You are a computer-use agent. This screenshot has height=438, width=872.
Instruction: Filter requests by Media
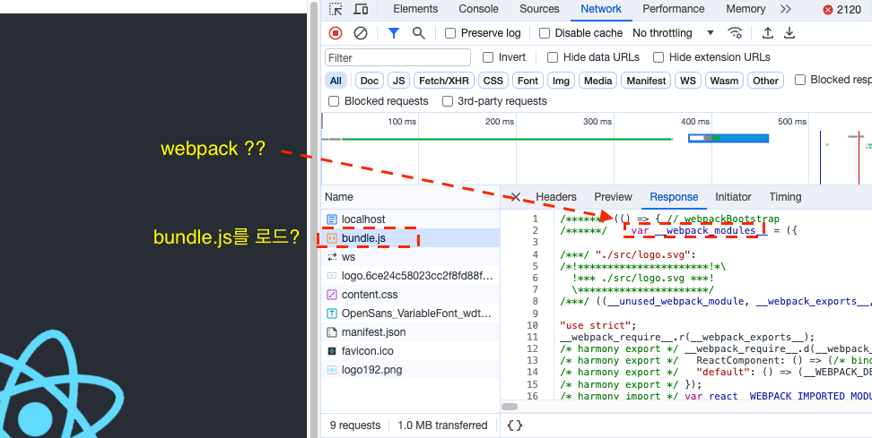pos(597,81)
